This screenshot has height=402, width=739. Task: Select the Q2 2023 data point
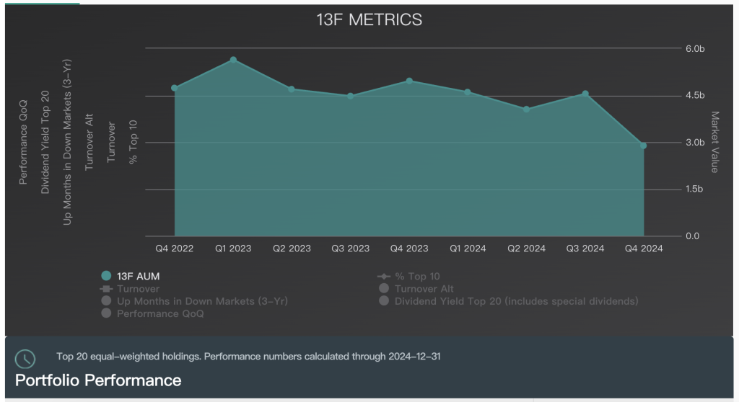292,89
